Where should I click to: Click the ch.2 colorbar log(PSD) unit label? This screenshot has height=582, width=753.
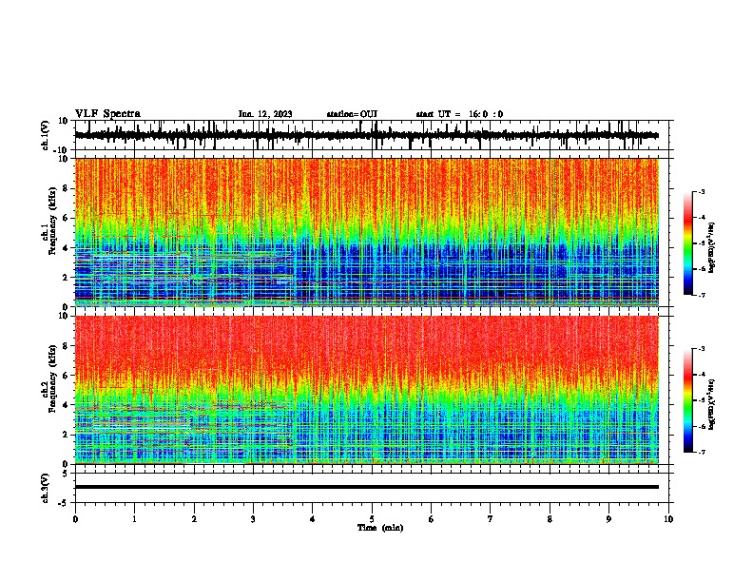point(712,405)
